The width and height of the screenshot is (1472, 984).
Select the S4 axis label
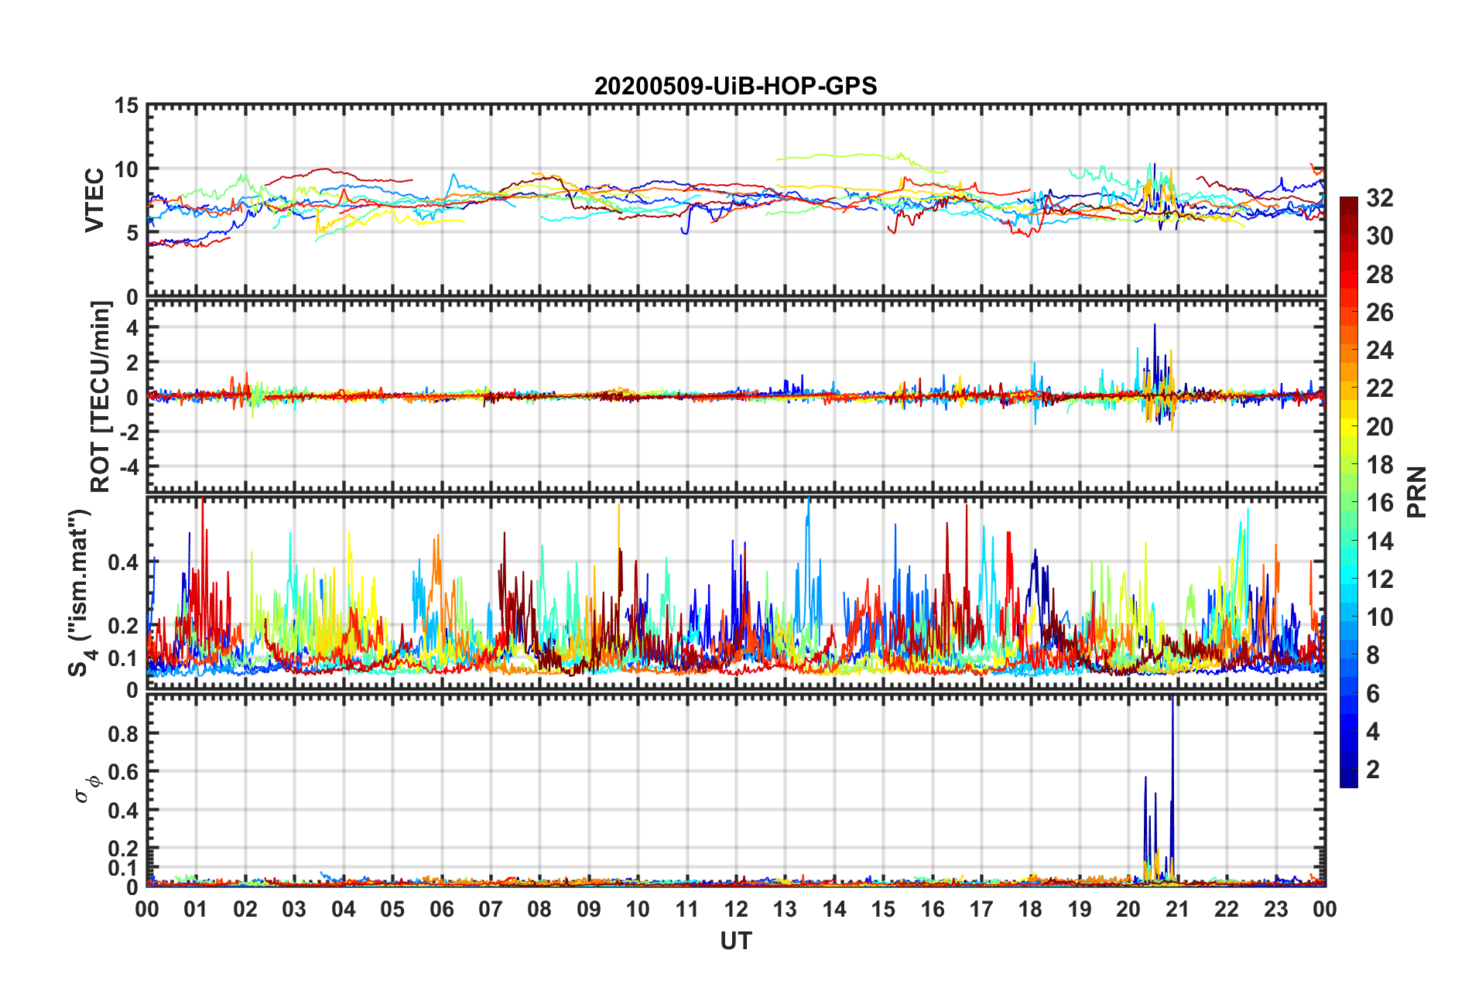click(x=80, y=593)
